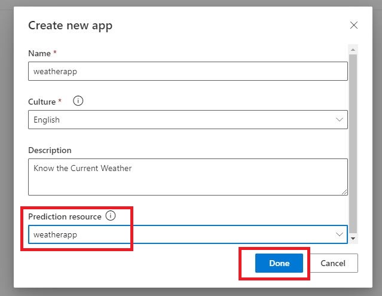Click the scrollbar up arrow
The image size is (382, 296).
[x=353, y=50]
